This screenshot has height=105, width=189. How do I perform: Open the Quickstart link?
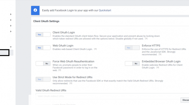point(105,10)
